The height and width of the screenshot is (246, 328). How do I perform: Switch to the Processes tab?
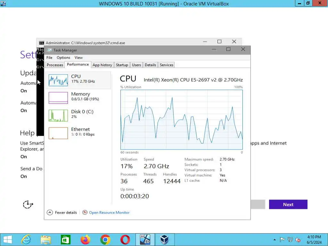(55, 65)
